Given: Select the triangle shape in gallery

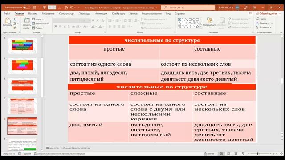Looking at the screenshot, I should (x=179, y=23).
